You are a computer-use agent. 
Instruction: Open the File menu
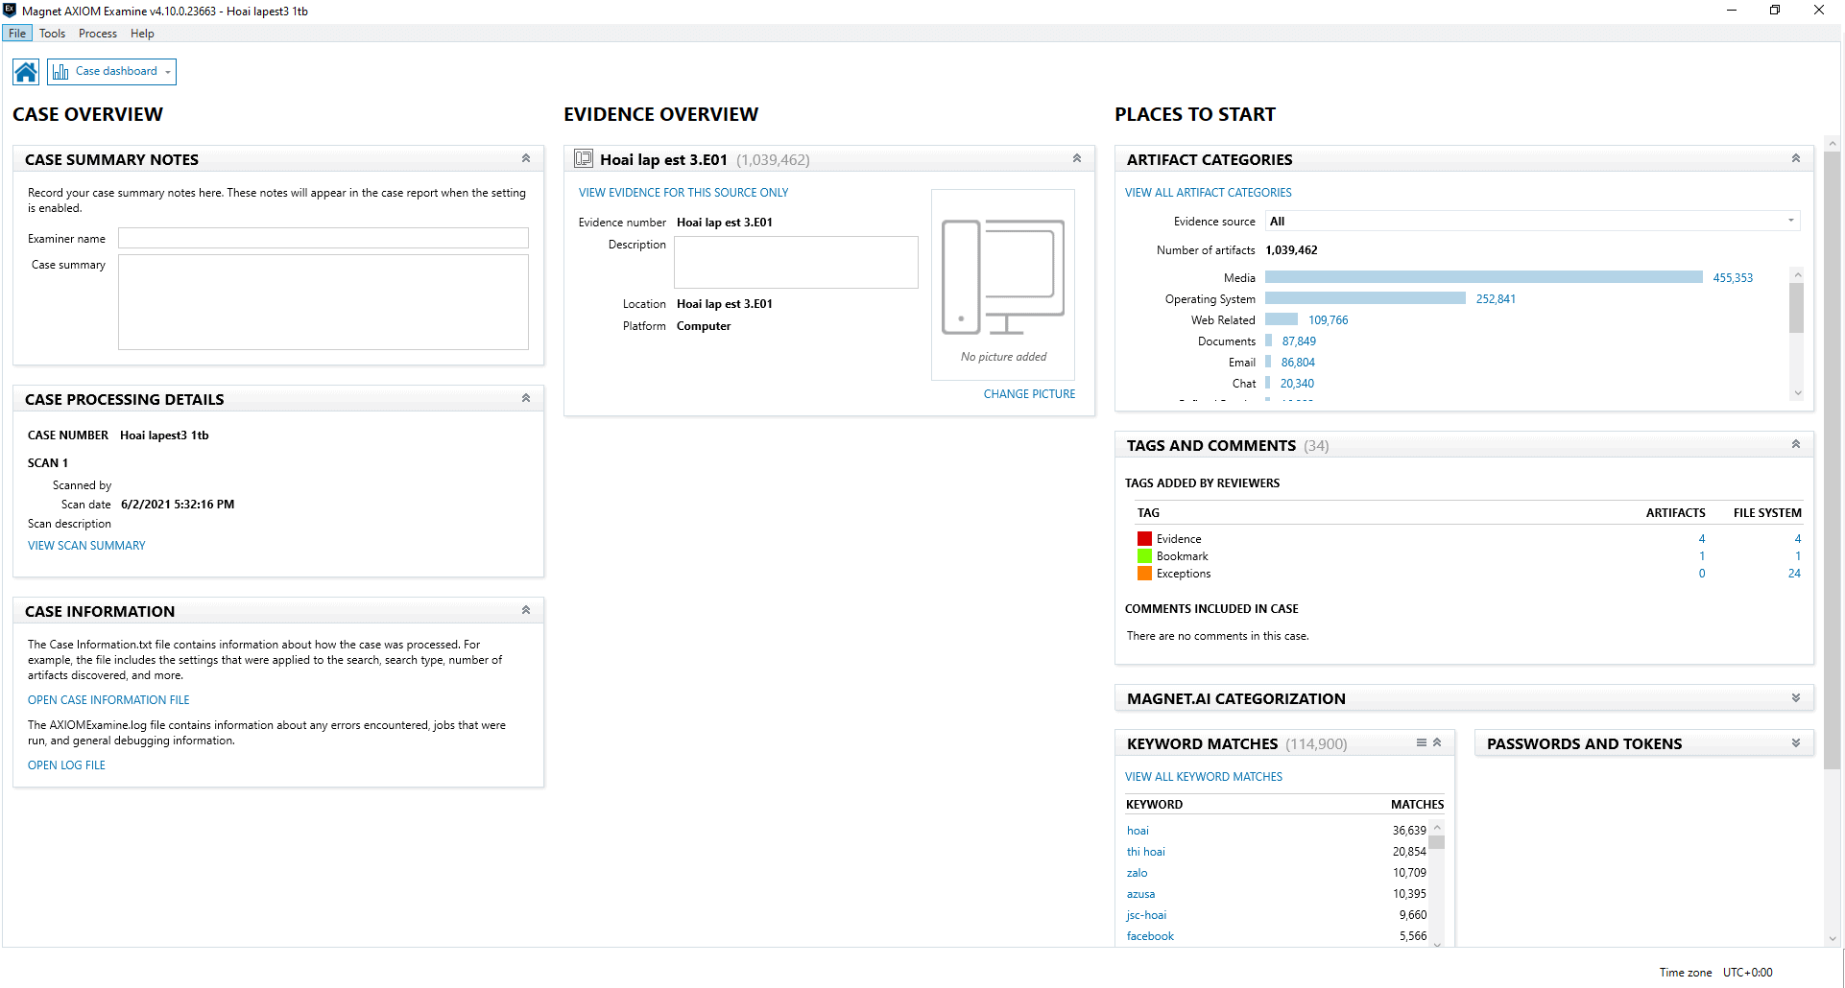click(x=17, y=34)
